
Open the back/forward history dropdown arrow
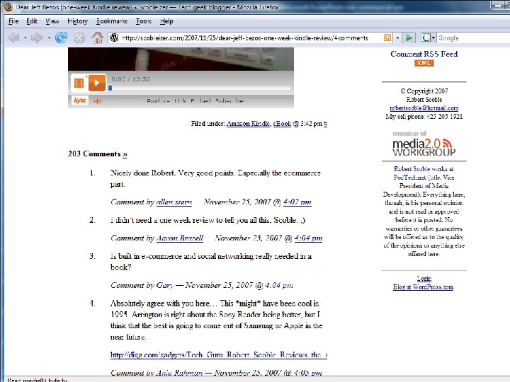[x=49, y=37]
